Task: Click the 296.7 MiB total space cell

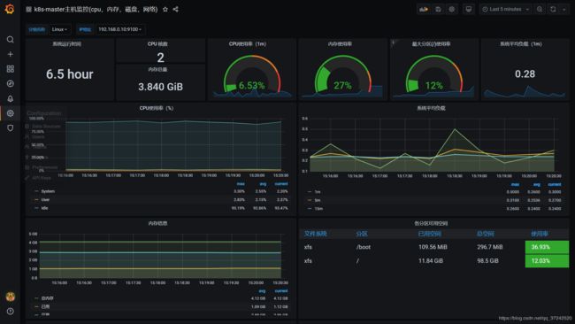Action: 489,247
